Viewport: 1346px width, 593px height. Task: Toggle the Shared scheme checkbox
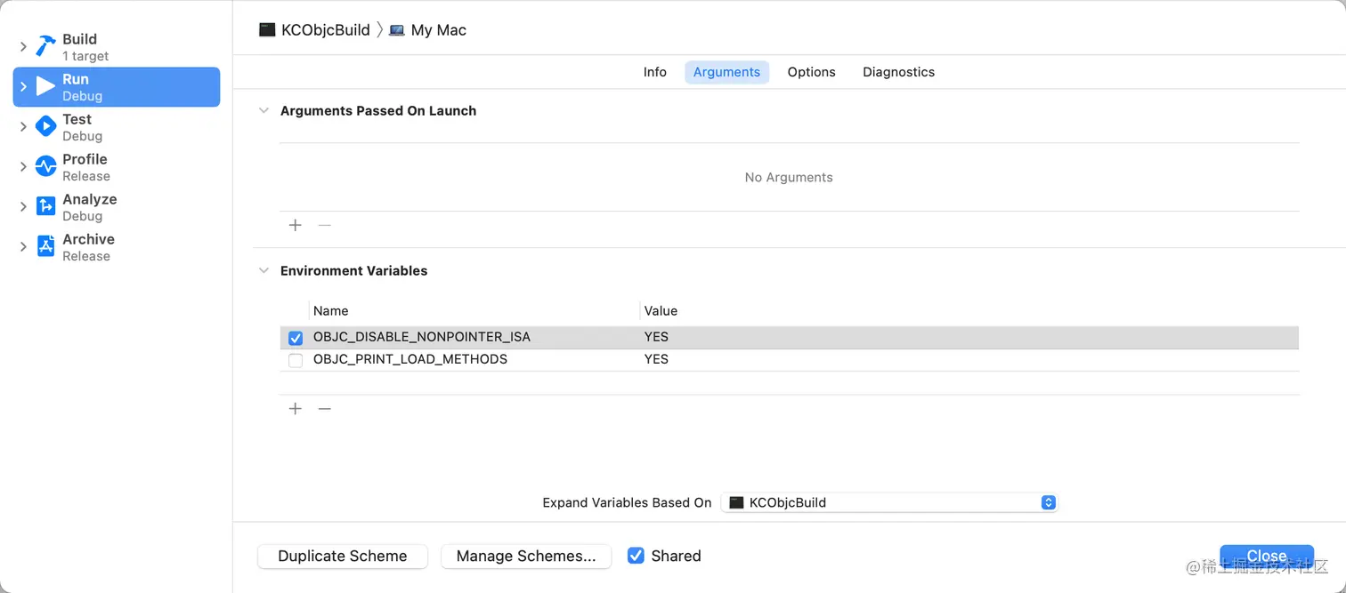[636, 556]
